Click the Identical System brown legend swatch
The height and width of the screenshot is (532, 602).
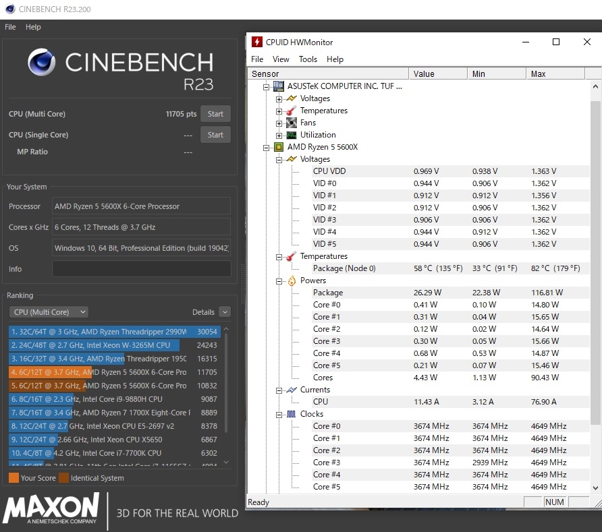(x=63, y=478)
